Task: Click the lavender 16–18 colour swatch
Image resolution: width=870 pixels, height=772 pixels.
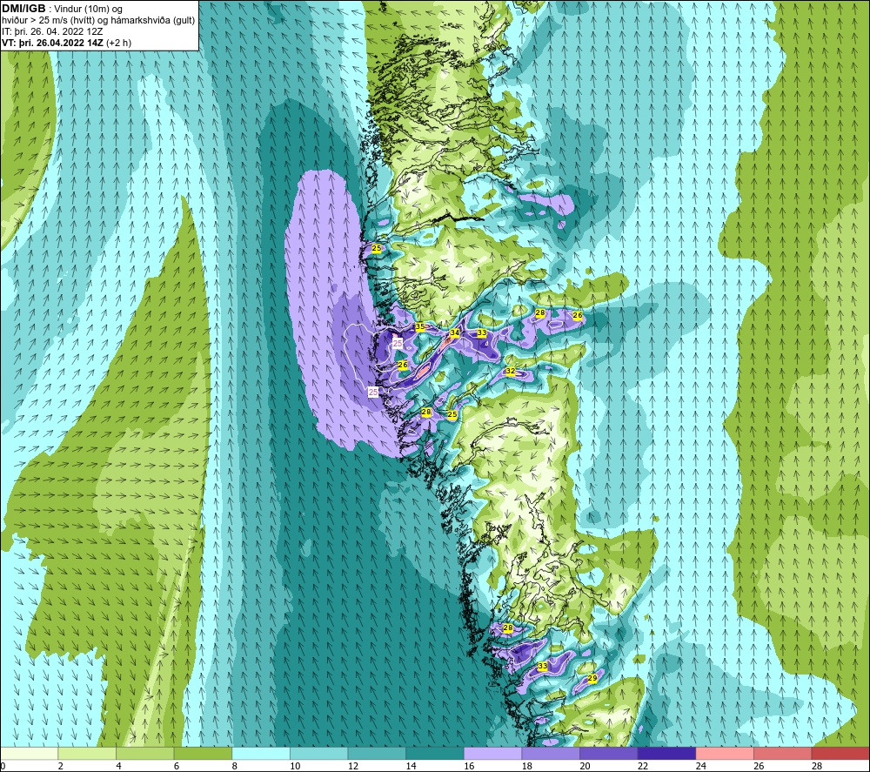Action: [x=492, y=754]
